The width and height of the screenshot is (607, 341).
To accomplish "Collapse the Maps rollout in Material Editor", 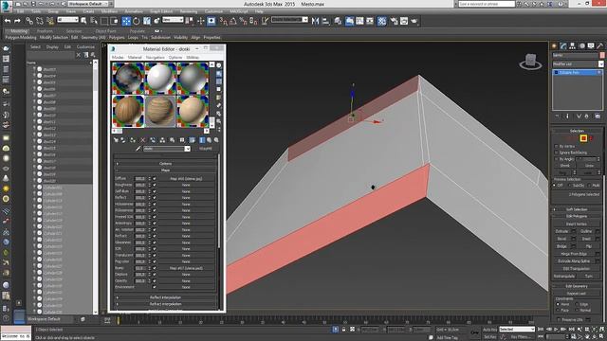I will pos(165,170).
